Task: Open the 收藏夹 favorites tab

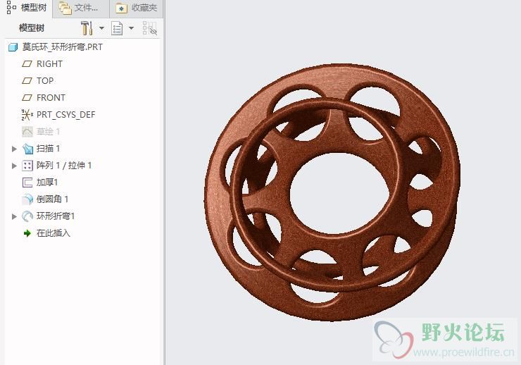Action: pyautogui.click(x=136, y=8)
